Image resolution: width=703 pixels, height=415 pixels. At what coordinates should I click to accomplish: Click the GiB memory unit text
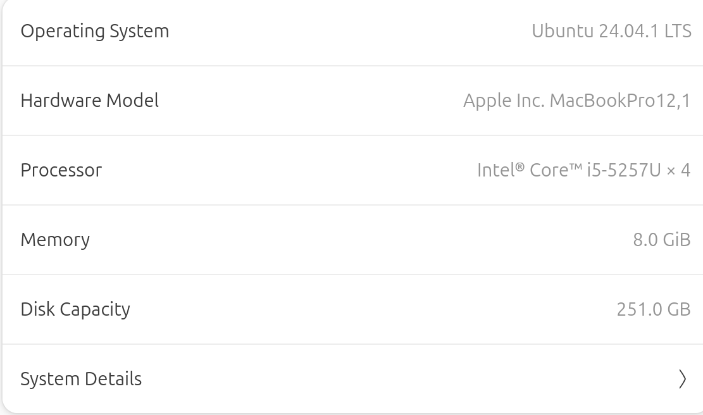(x=676, y=240)
